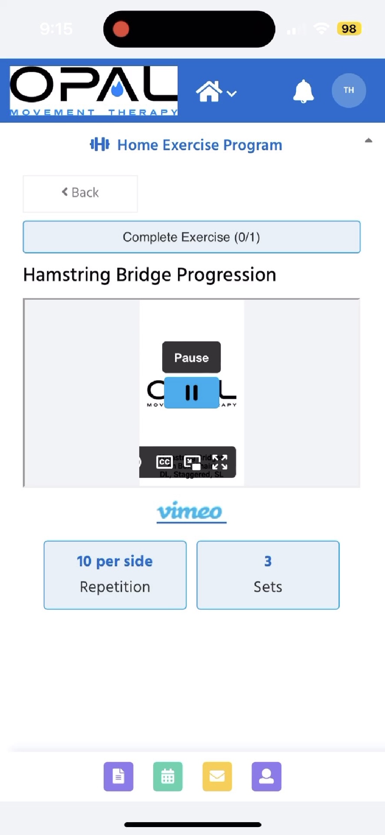Select the 3 Sets box
The height and width of the screenshot is (835, 385).
tap(268, 575)
